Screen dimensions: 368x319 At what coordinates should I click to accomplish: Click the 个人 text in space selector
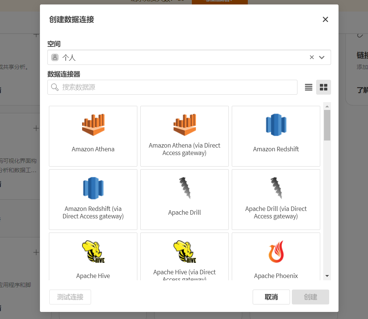tap(69, 57)
